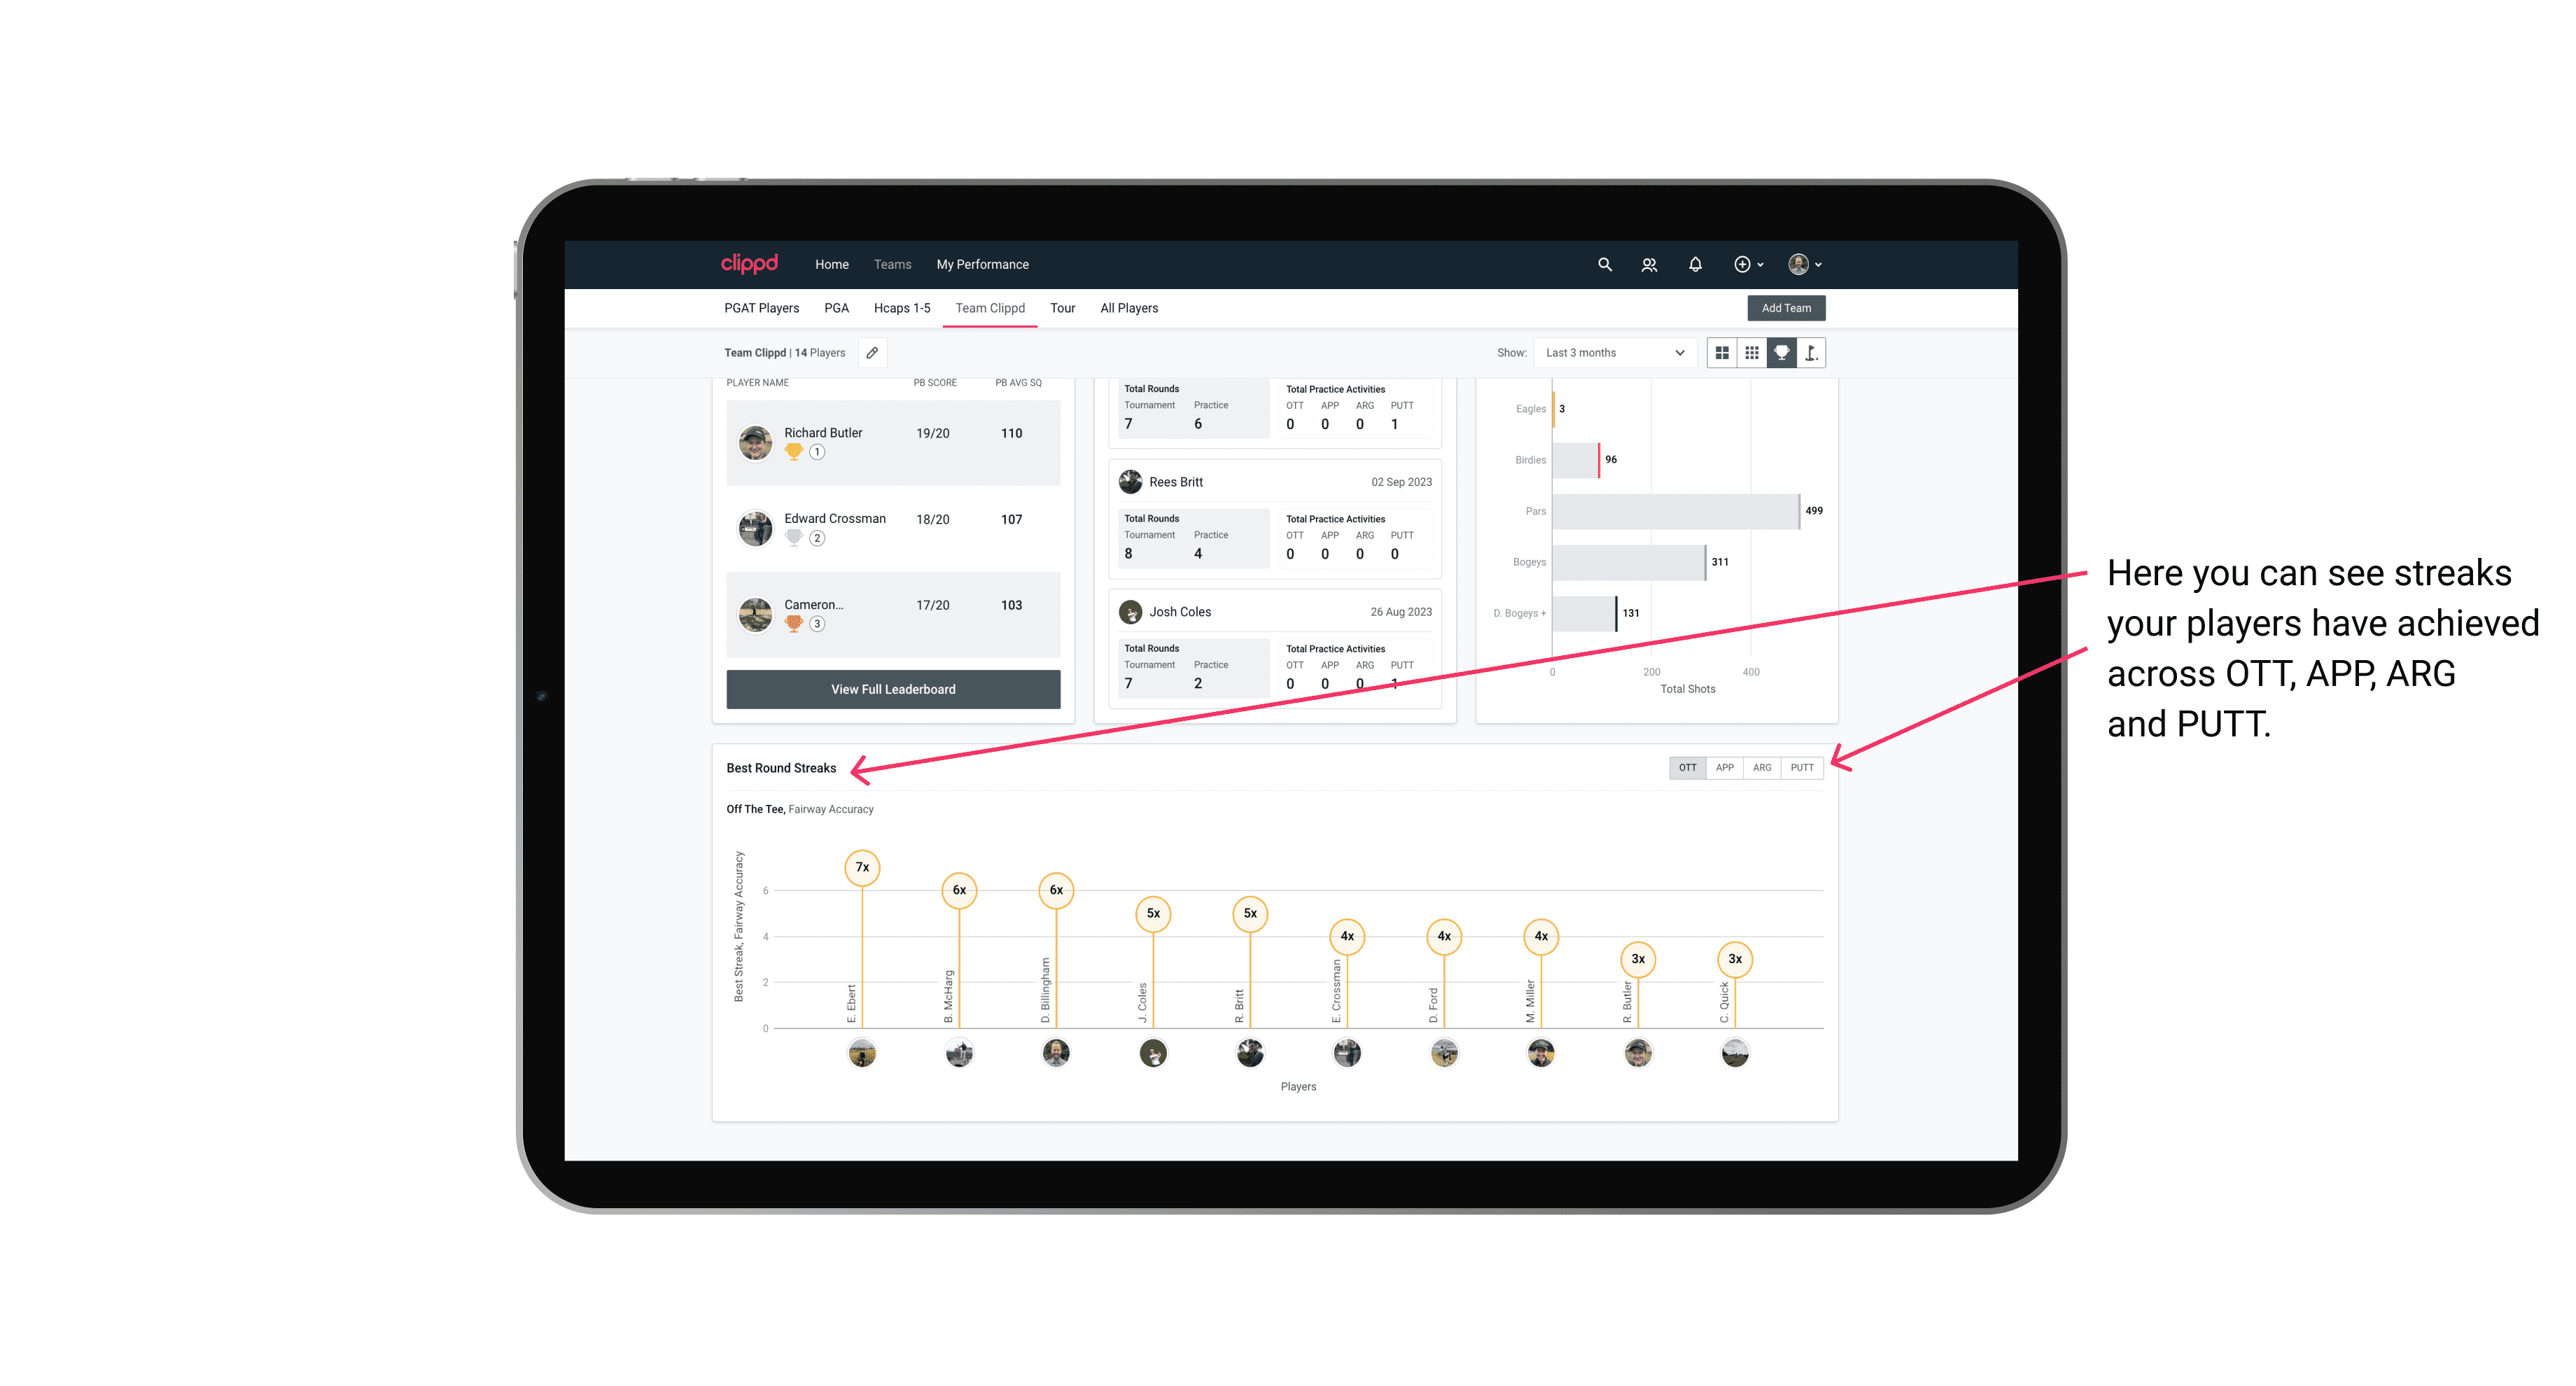Click the bell notification icon

pyautogui.click(x=1695, y=263)
